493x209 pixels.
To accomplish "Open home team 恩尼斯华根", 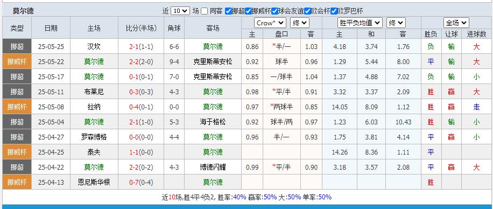I will [x=94, y=182].
